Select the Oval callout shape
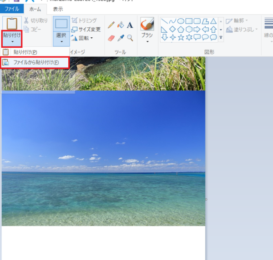The width and height of the screenshot is (273, 260). pos(205,37)
